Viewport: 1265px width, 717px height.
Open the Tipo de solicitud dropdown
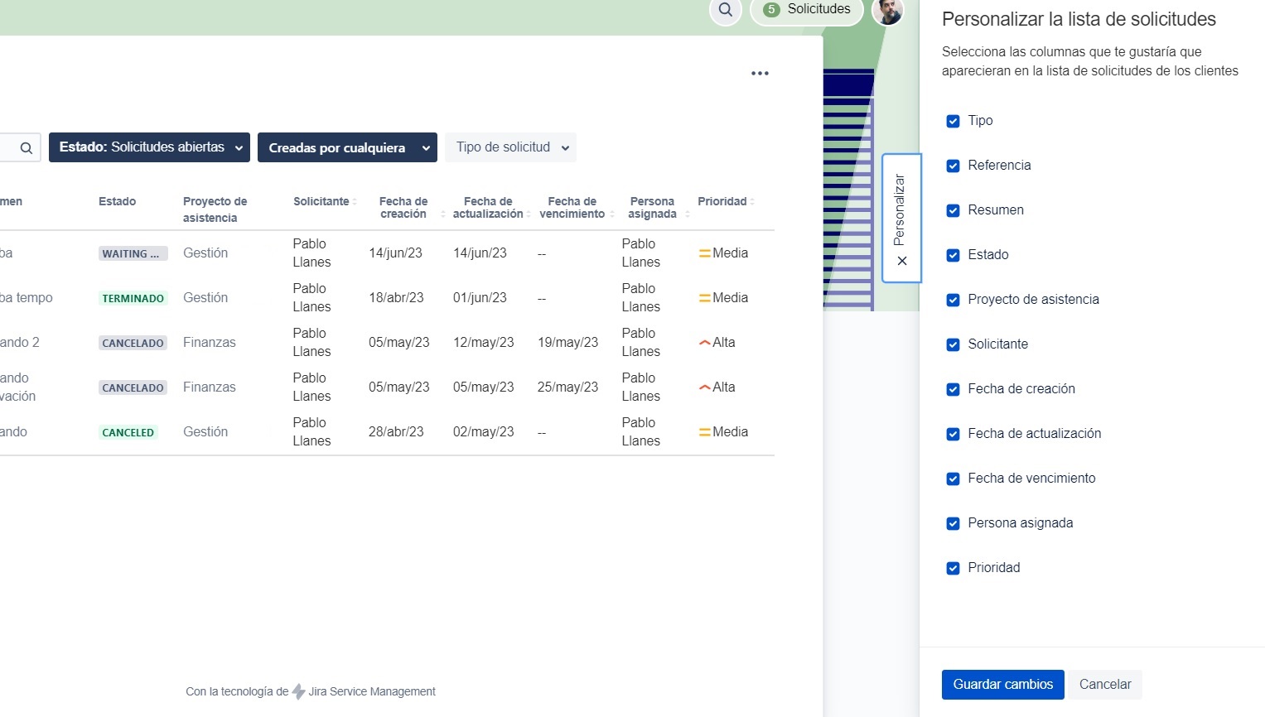click(x=510, y=147)
